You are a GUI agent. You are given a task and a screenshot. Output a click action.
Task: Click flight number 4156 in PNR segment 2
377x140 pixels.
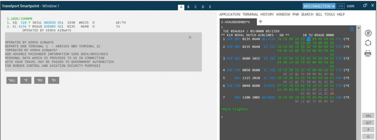[22, 27]
